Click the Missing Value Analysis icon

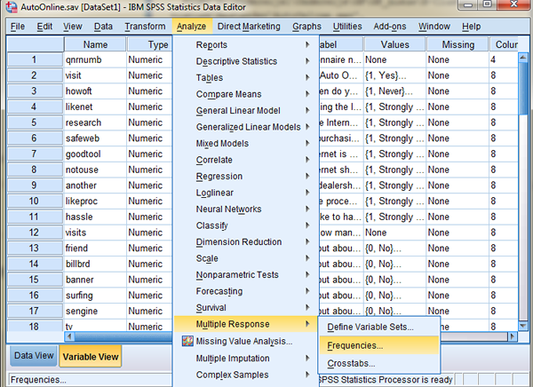point(187,341)
